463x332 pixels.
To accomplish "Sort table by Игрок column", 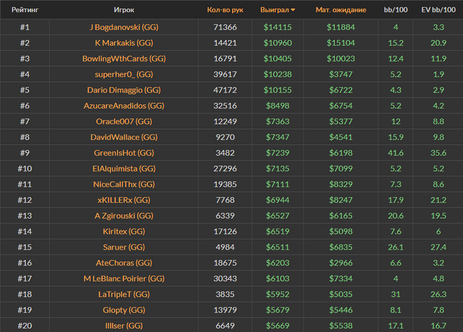I will click(x=124, y=11).
